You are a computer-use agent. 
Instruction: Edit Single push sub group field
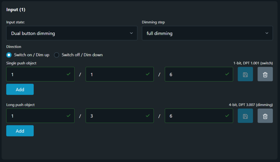(x=195, y=74)
